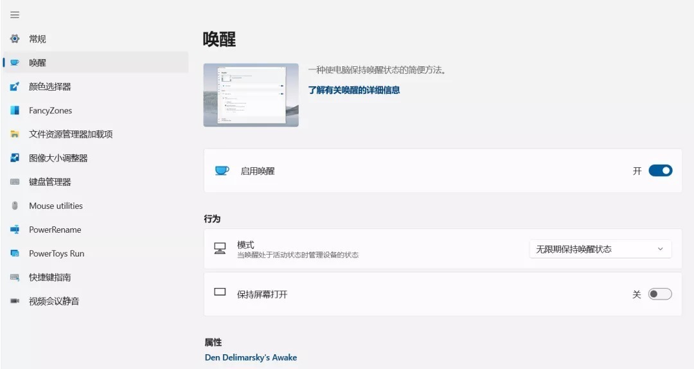Click the FancyZones layout icon
Viewport: 694px width, 369px height.
coord(15,111)
